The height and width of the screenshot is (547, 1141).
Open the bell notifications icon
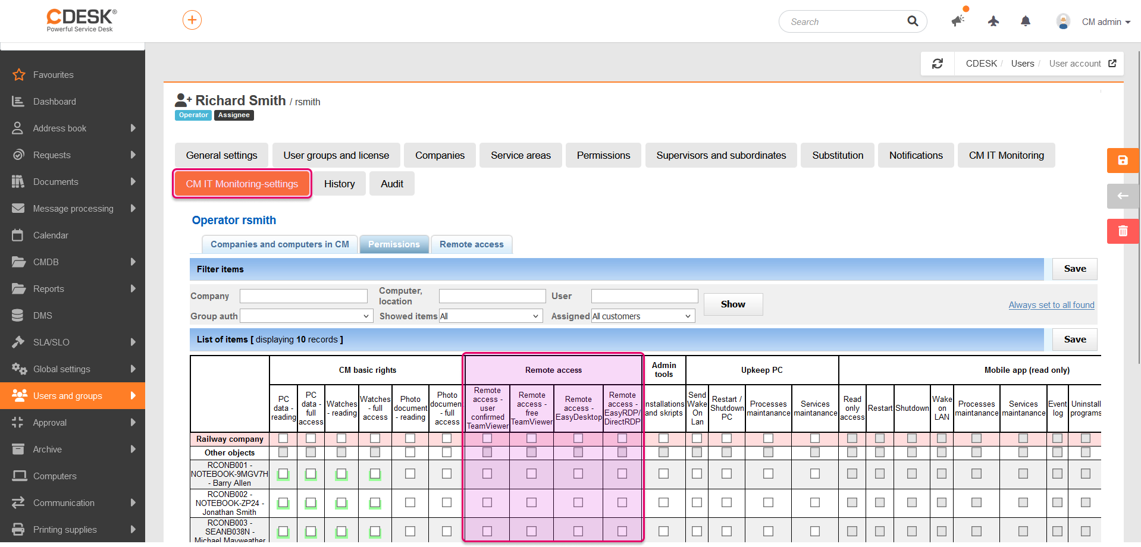(x=1025, y=21)
